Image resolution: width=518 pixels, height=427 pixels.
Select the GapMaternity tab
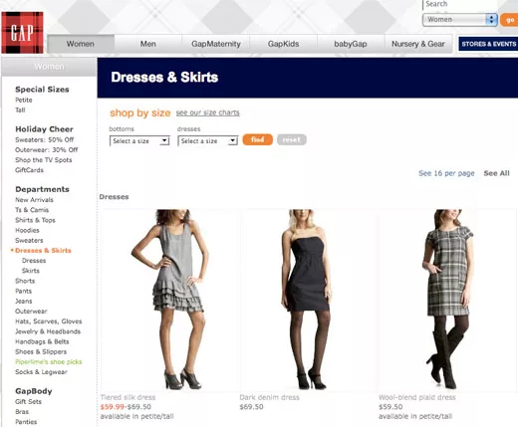coord(216,44)
